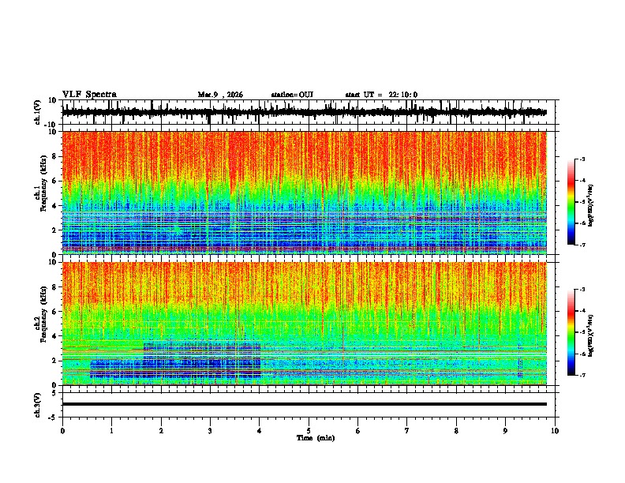
Task: Click the ch.2 color bar log(PSD) label
Action: point(591,335)
